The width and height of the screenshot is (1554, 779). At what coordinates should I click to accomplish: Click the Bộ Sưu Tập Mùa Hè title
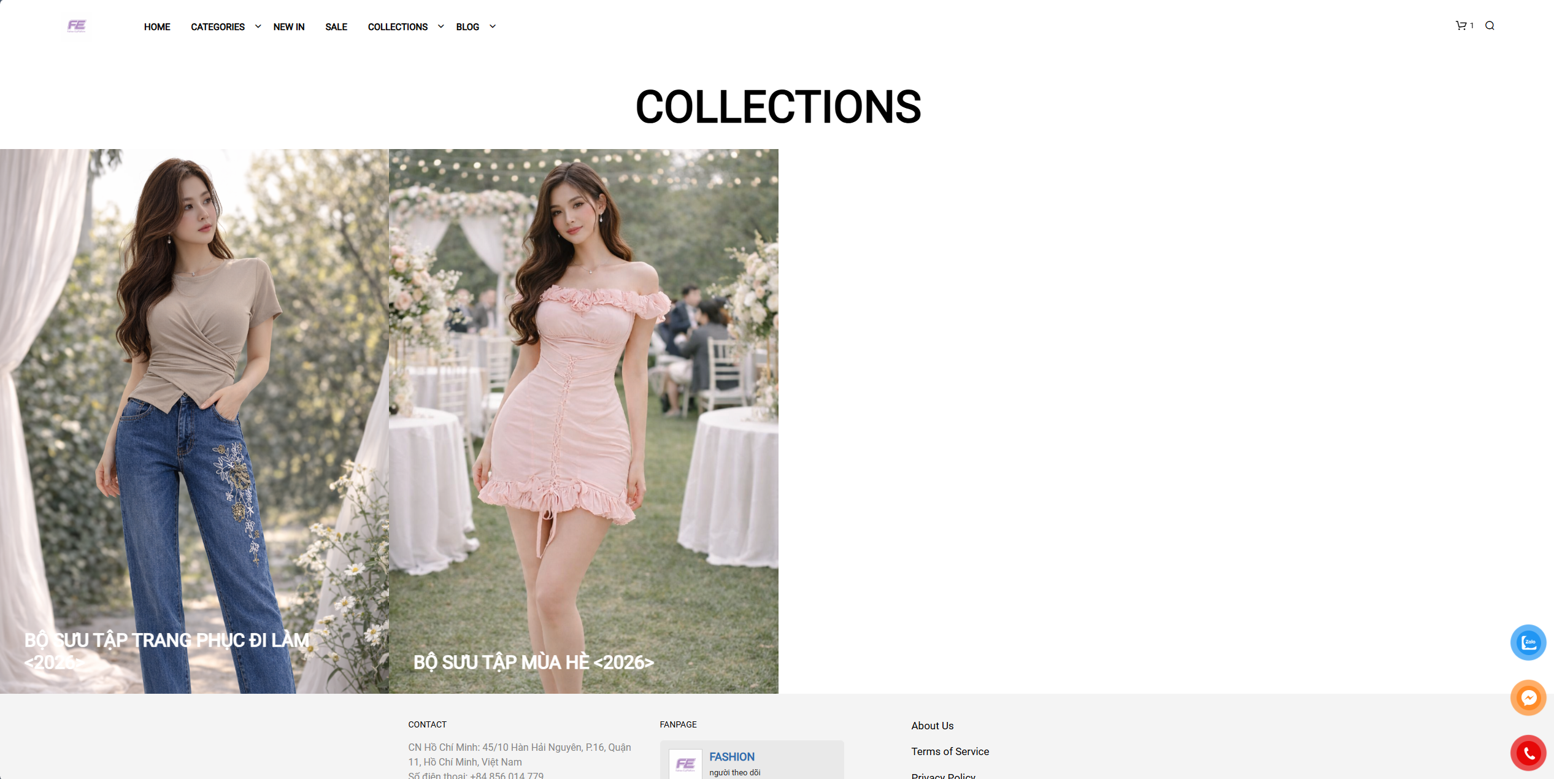[533, 662]
